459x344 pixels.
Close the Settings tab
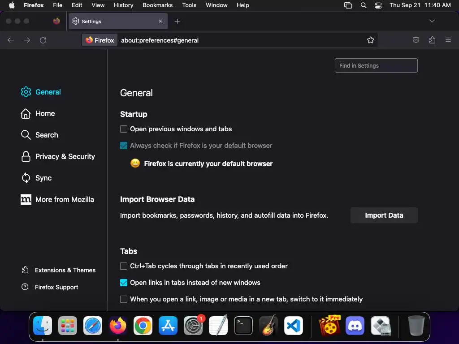point(160,21)
